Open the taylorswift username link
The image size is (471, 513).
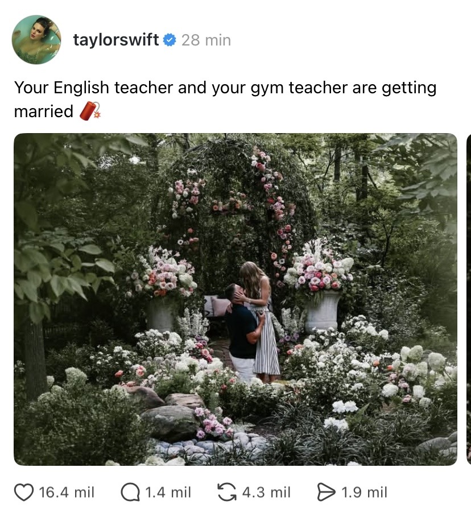pos(116,40)
